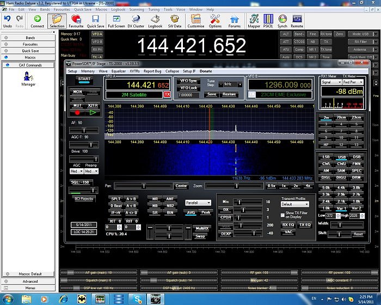Toggle VFO Sync button
The width and height of the screenshot is (381, 305).
[188, 81]
